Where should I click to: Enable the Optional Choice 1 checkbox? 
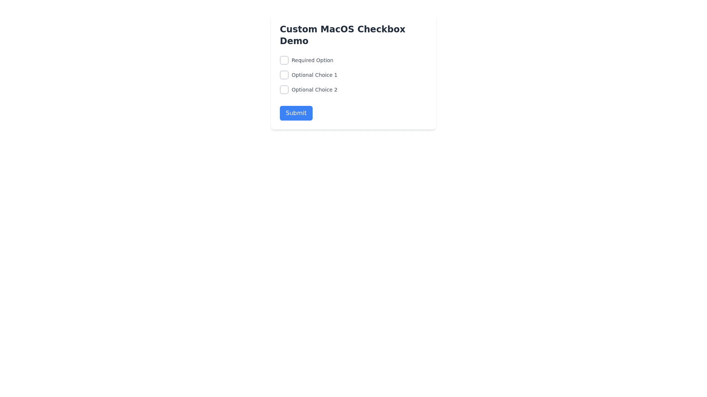tap(284, 75)
